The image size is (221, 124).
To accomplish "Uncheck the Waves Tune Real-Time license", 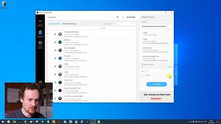I will click(55, 90).
